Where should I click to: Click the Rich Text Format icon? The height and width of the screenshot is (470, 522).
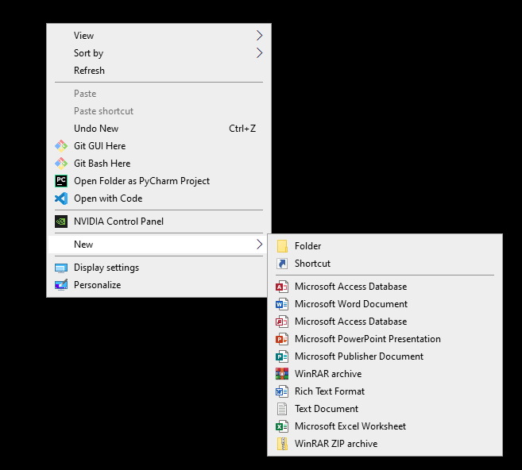282,391
